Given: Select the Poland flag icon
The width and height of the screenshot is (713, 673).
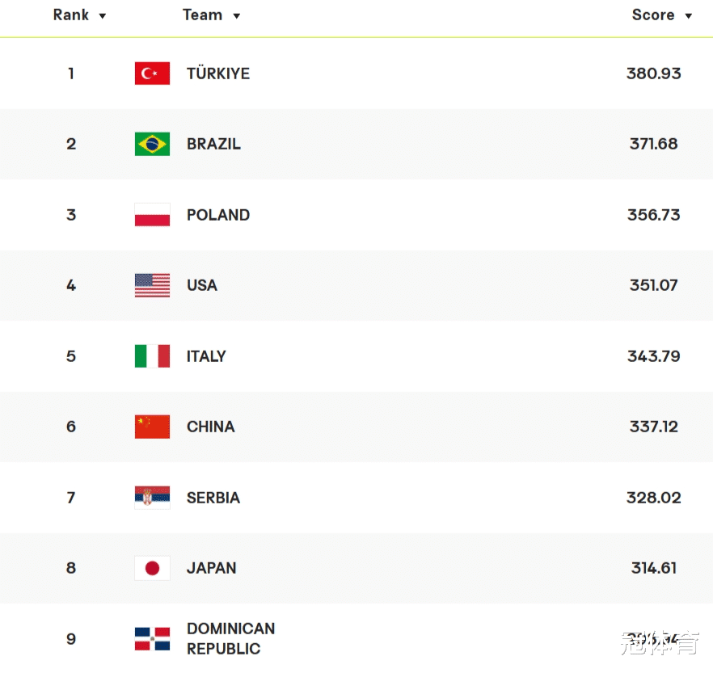Looking at the screenshot, I should [x=152, y=215].
